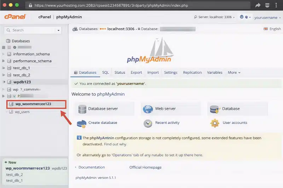Screen dimensions: 283x188
Task: Click the share arrow icon in browser toolbar
Action: 258,5
